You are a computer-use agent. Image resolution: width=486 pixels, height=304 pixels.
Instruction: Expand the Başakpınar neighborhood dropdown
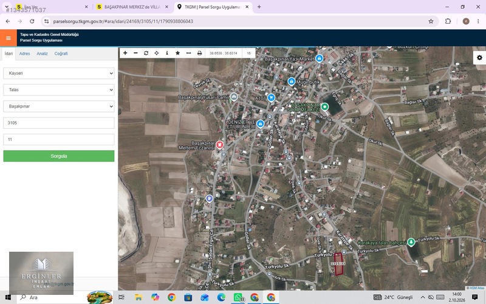pos(59,106)
